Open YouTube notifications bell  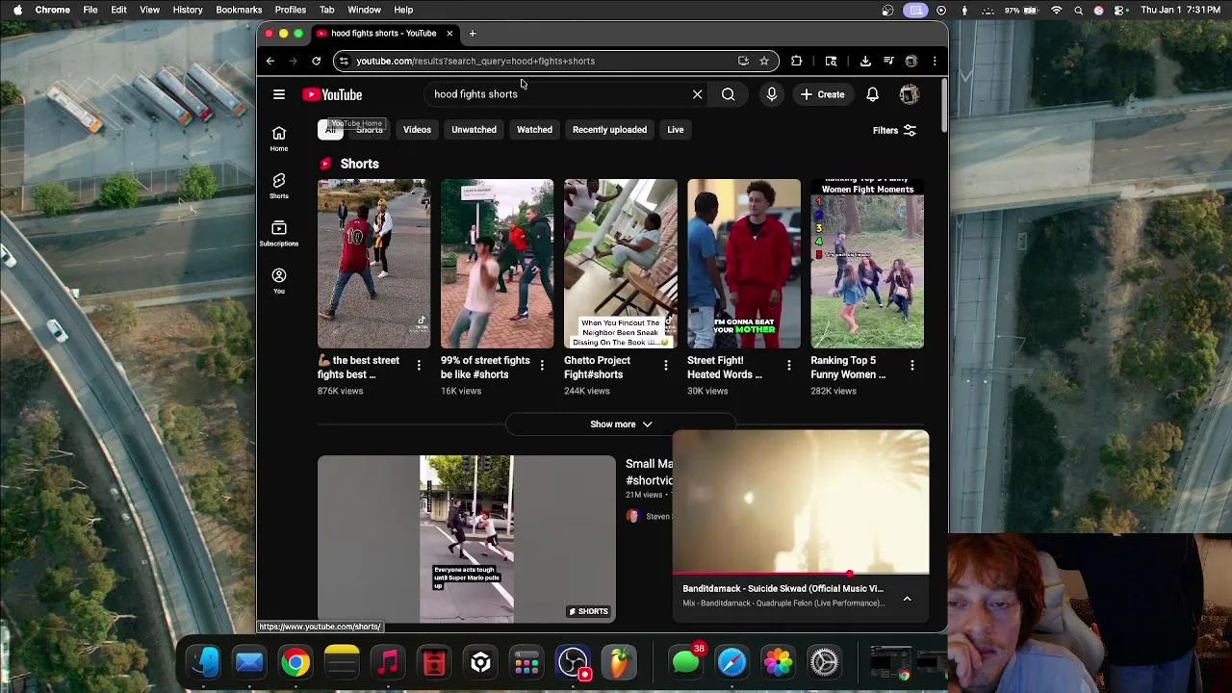pos(872,94)
